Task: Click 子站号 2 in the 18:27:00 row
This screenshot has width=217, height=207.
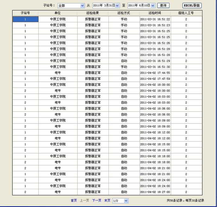Action: pos(25,192)
